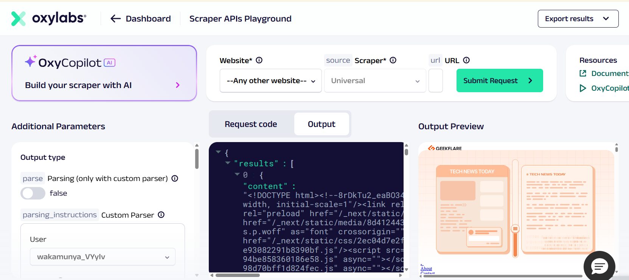Open Build your scraper with AI arrow
This screenshot has height=280, width=629.
click(178, 85)
